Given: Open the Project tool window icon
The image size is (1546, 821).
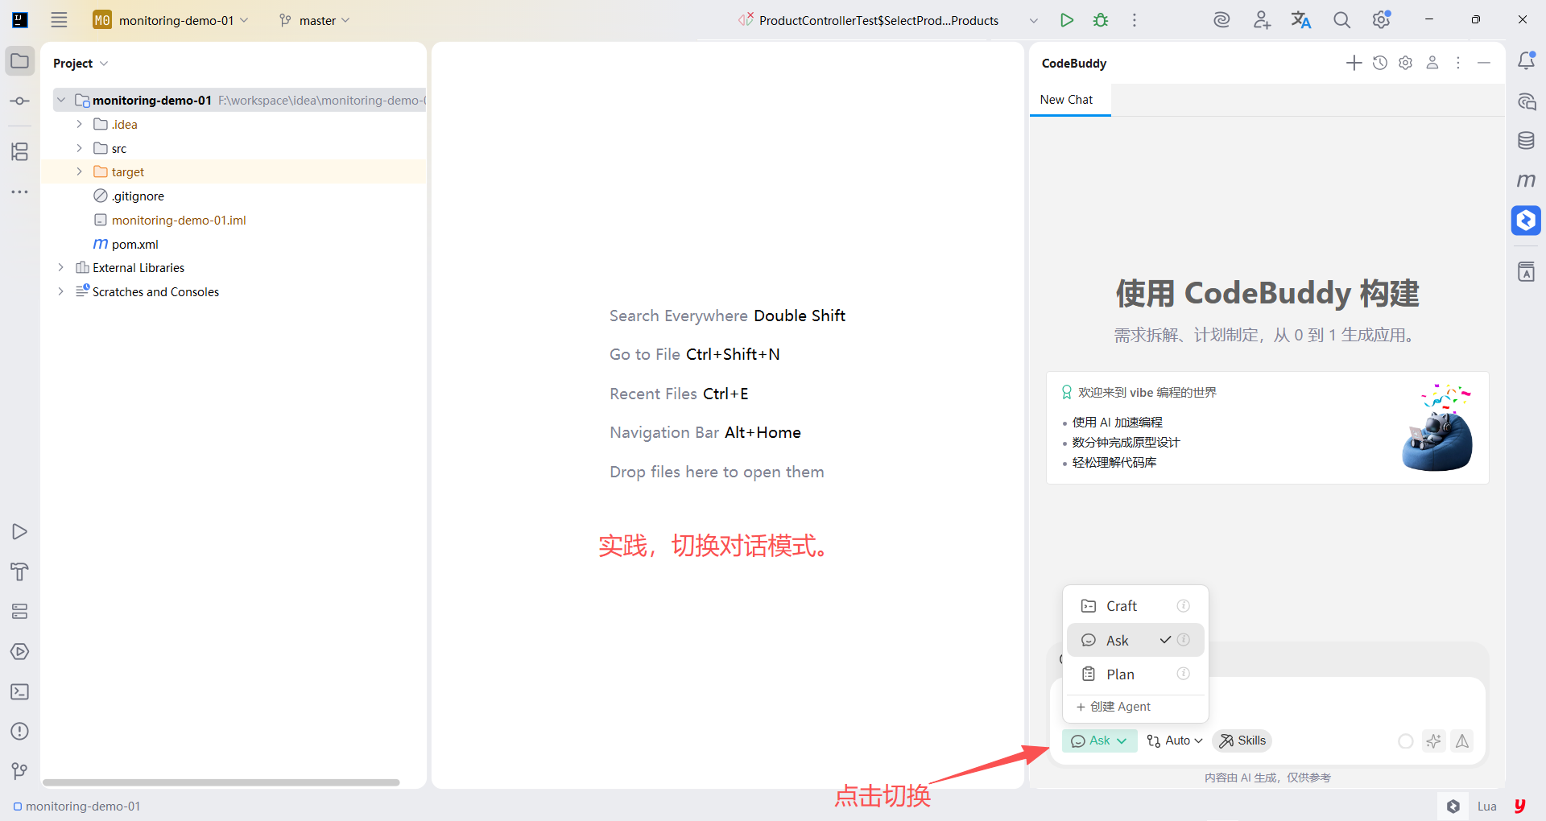Looking at the screenshot, I should 20,61.
